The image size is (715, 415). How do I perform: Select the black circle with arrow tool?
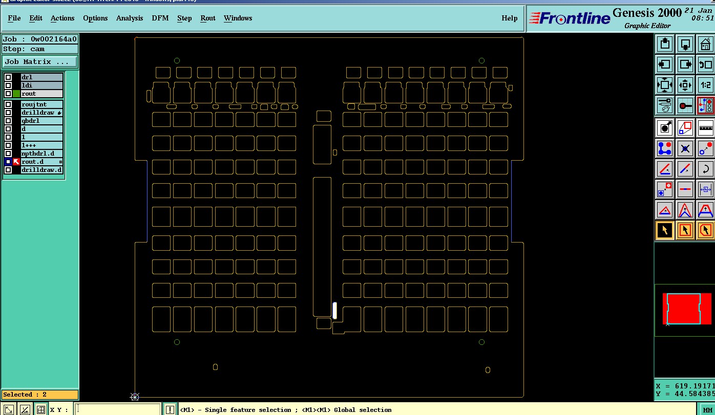pos(665,127)
